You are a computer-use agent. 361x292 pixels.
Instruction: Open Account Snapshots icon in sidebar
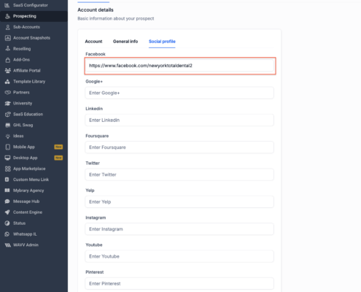point(8,38)
